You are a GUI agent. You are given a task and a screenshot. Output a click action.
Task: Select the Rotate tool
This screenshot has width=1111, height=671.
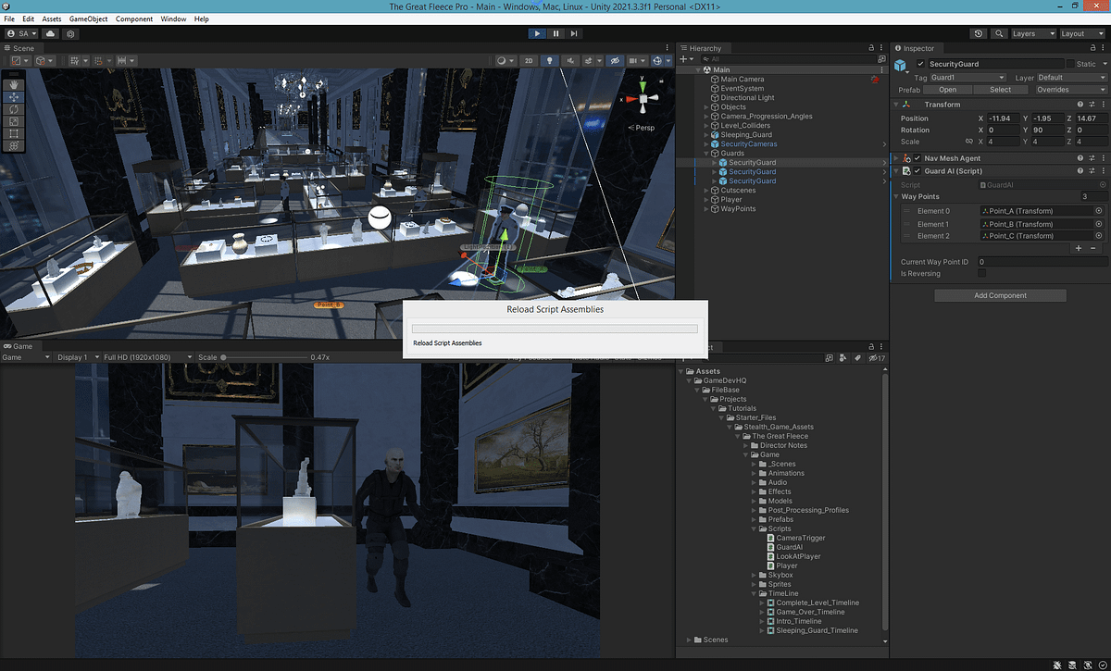coord(13,108)
